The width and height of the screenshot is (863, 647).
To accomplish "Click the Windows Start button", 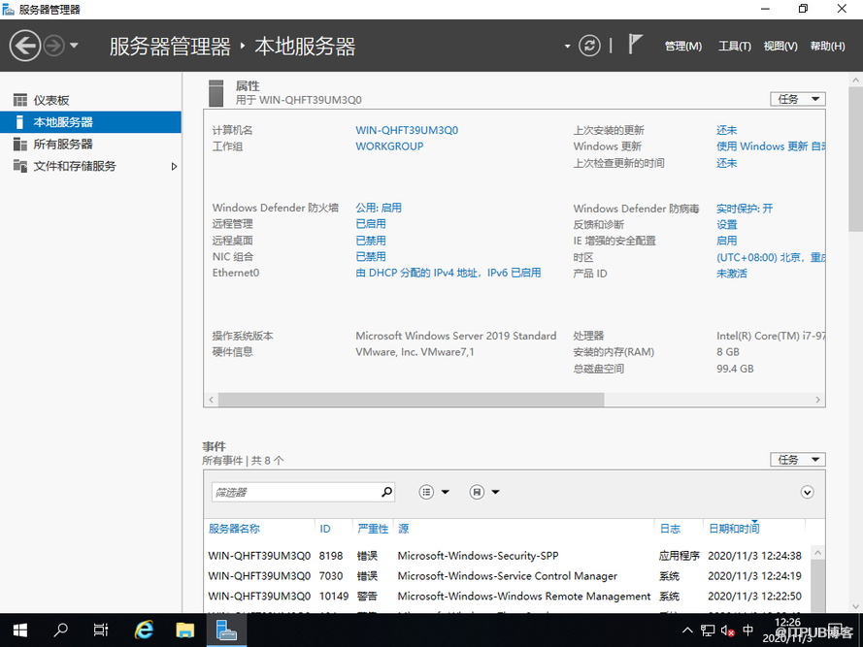I will (x=19, y=630).
